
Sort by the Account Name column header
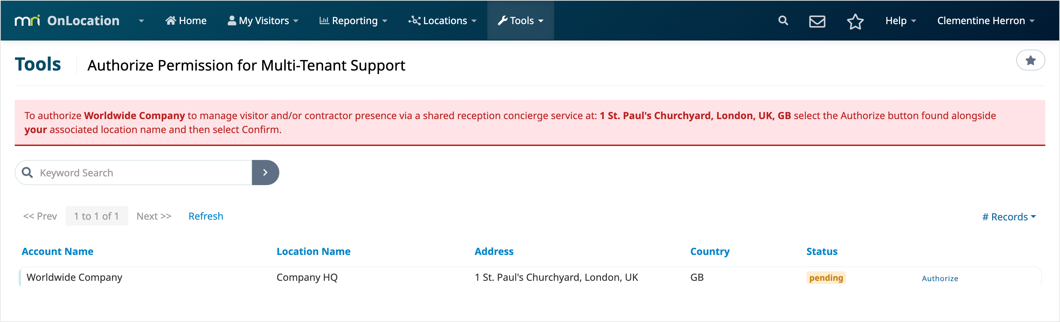pos(57,251)
